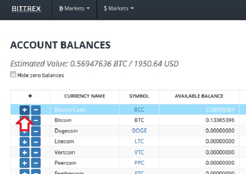Click deposit plus icon for Bitcoin Cash
Viewport: 246px width, 174px height.
click(25, 110)
